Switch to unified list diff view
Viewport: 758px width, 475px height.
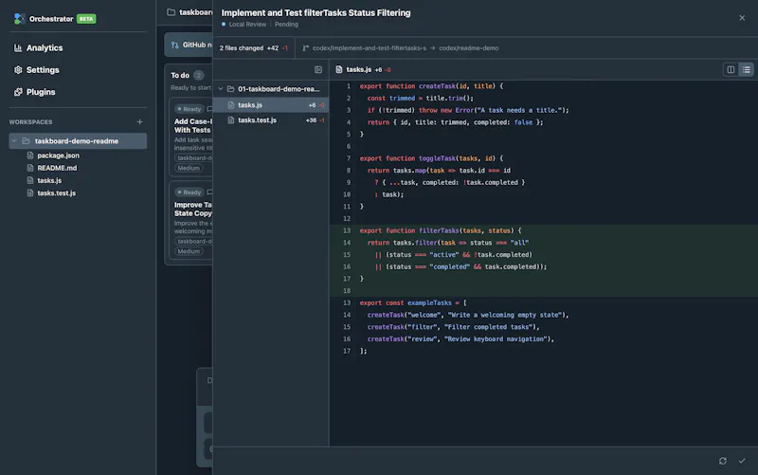click(746, 69)
